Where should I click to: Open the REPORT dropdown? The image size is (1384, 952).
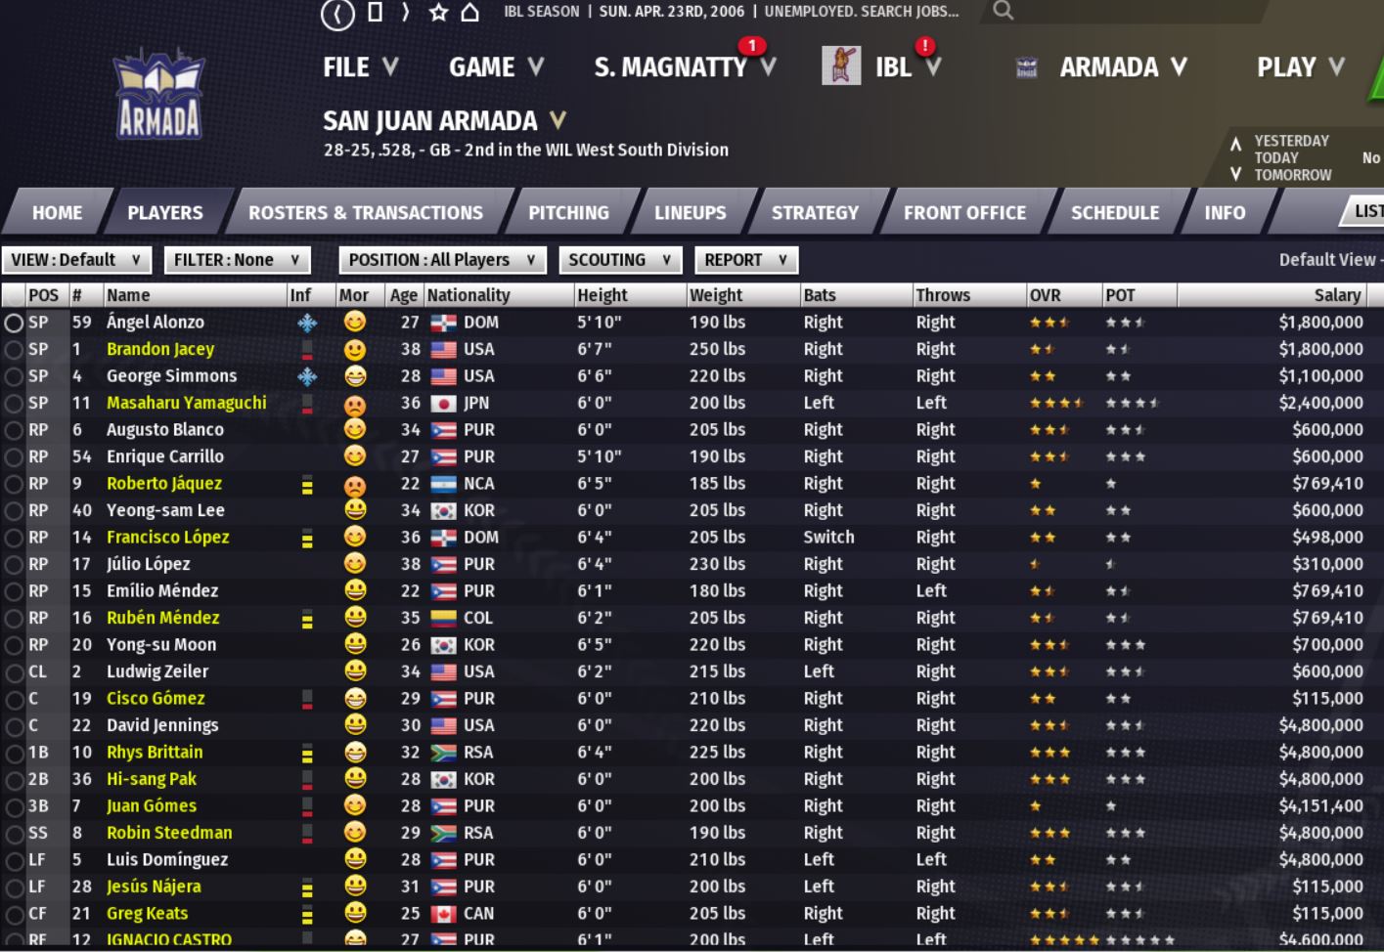click(746, 260)
